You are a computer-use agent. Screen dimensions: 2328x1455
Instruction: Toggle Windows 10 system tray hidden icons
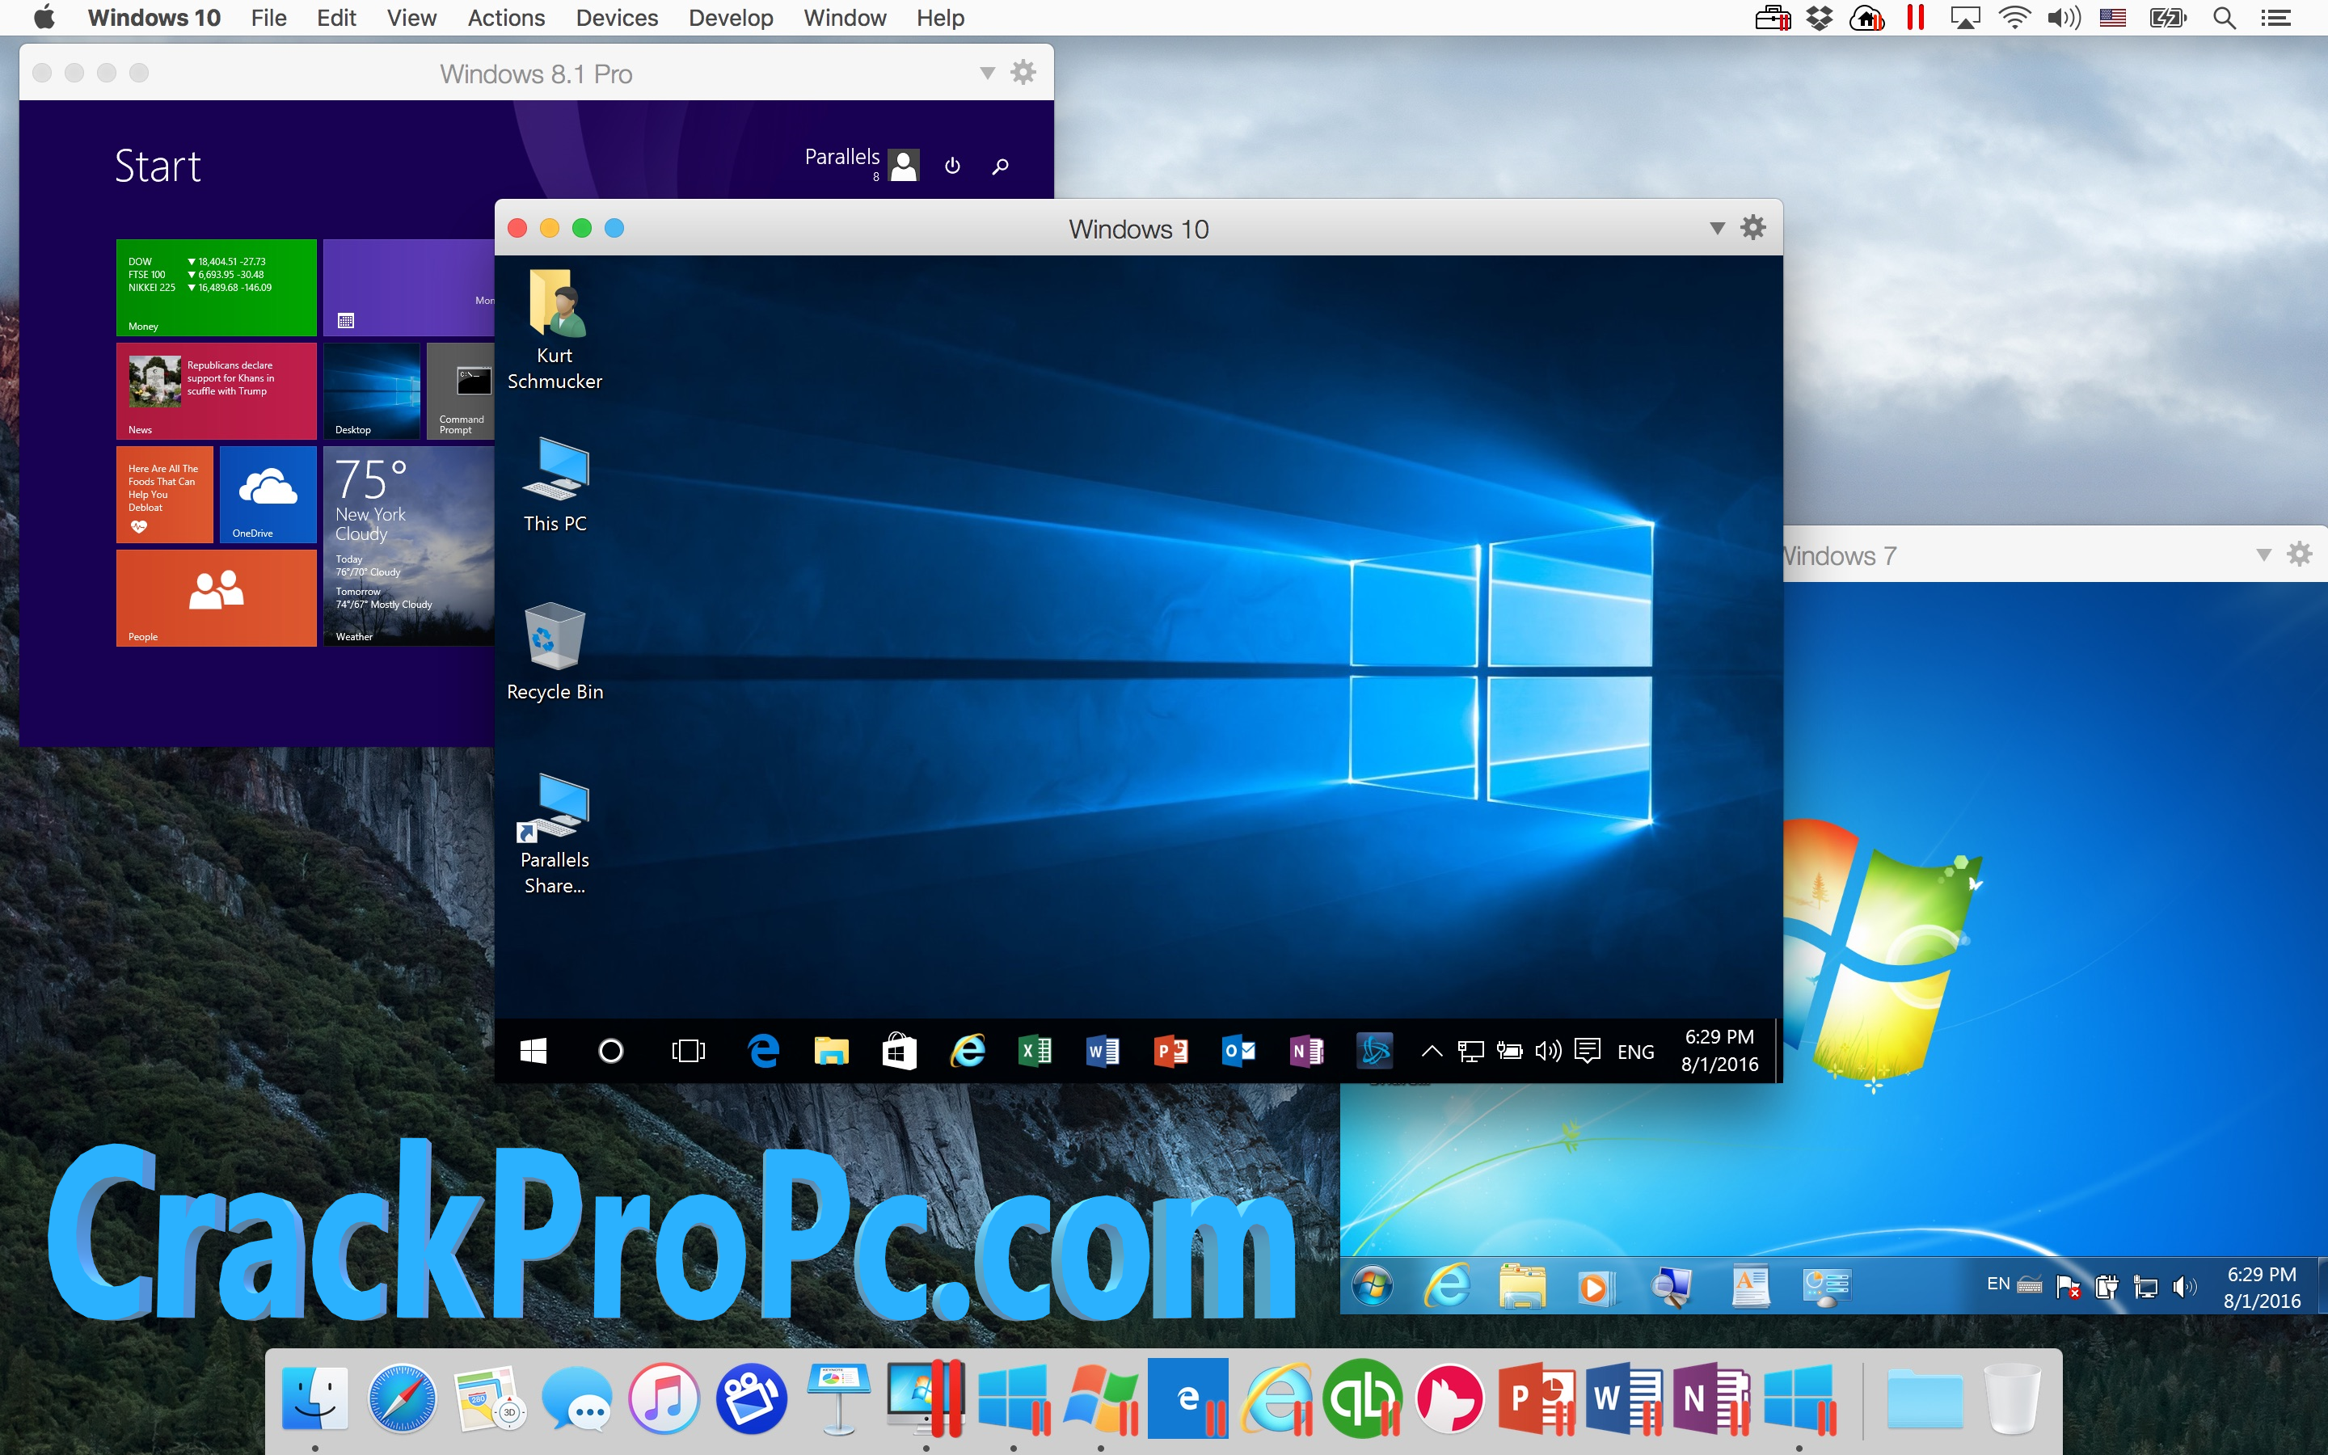point(1432,1051)
